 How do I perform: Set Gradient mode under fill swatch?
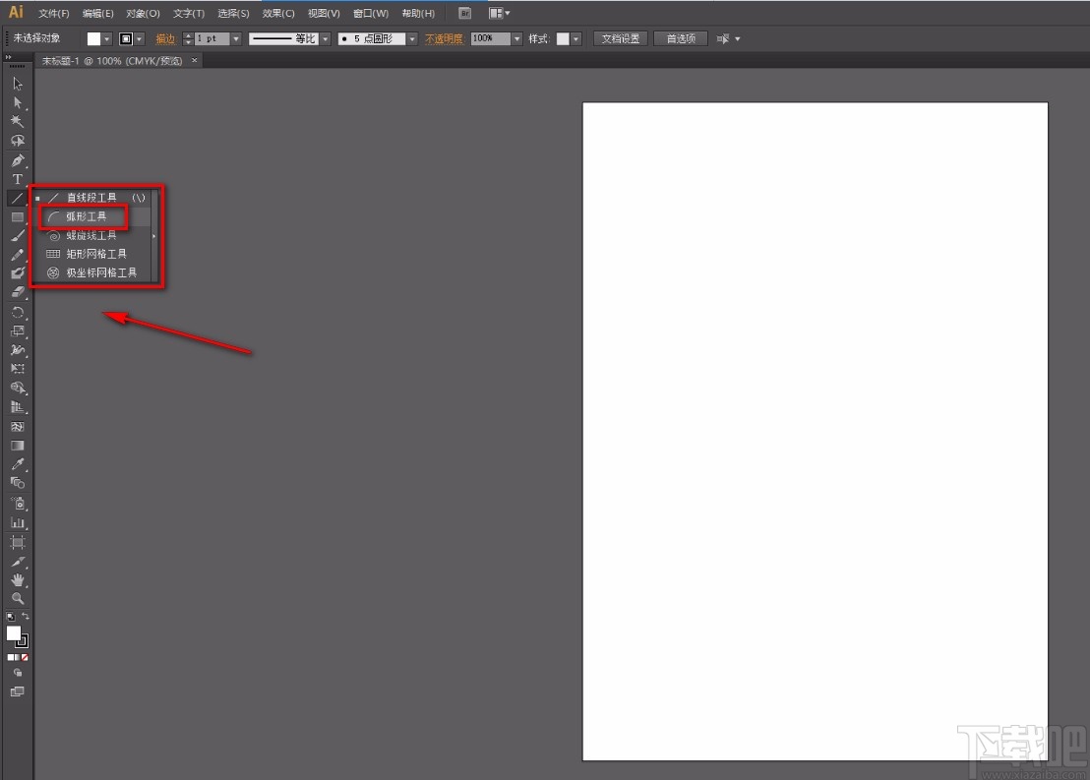[x=18, y=658]
